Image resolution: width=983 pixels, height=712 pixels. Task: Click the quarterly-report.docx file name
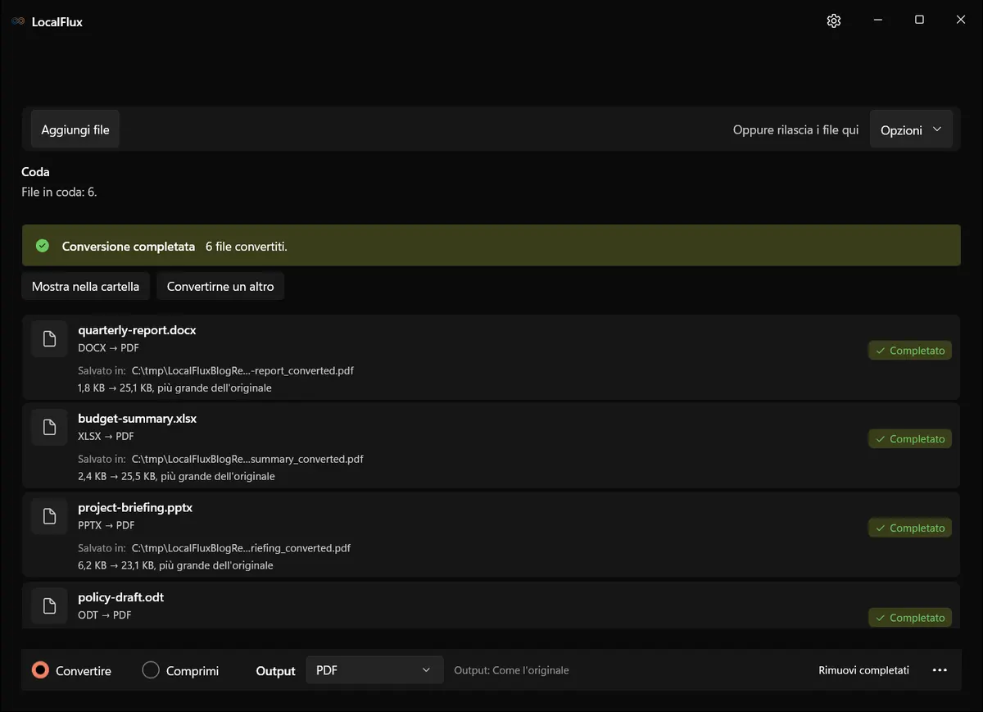point(137,330)
